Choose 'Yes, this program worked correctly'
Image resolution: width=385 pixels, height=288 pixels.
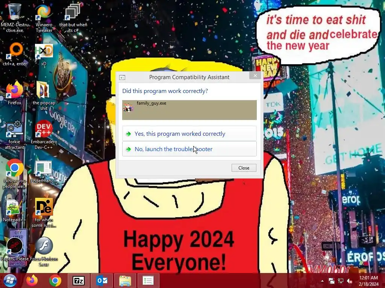[189, 133]
